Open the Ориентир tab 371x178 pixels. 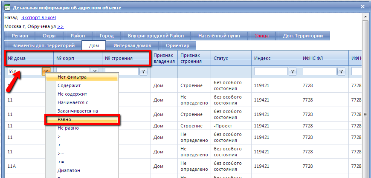pos(177,45)
